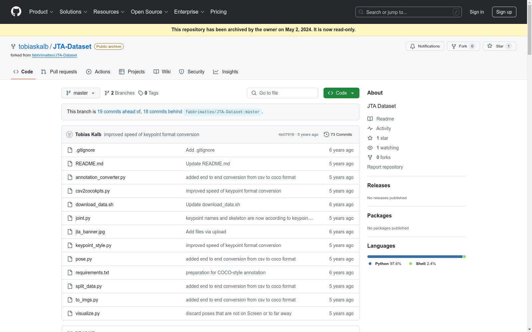Click commit message 'Update download_data.sh'

click(x=213, y=205)
